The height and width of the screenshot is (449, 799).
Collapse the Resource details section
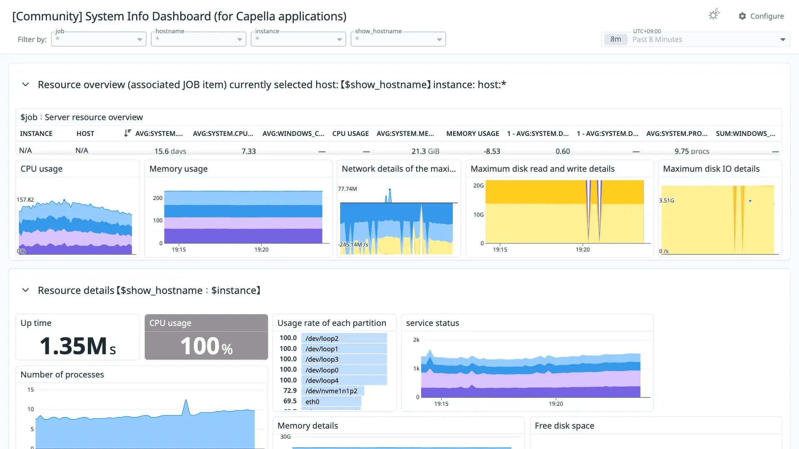pos(25,290)
